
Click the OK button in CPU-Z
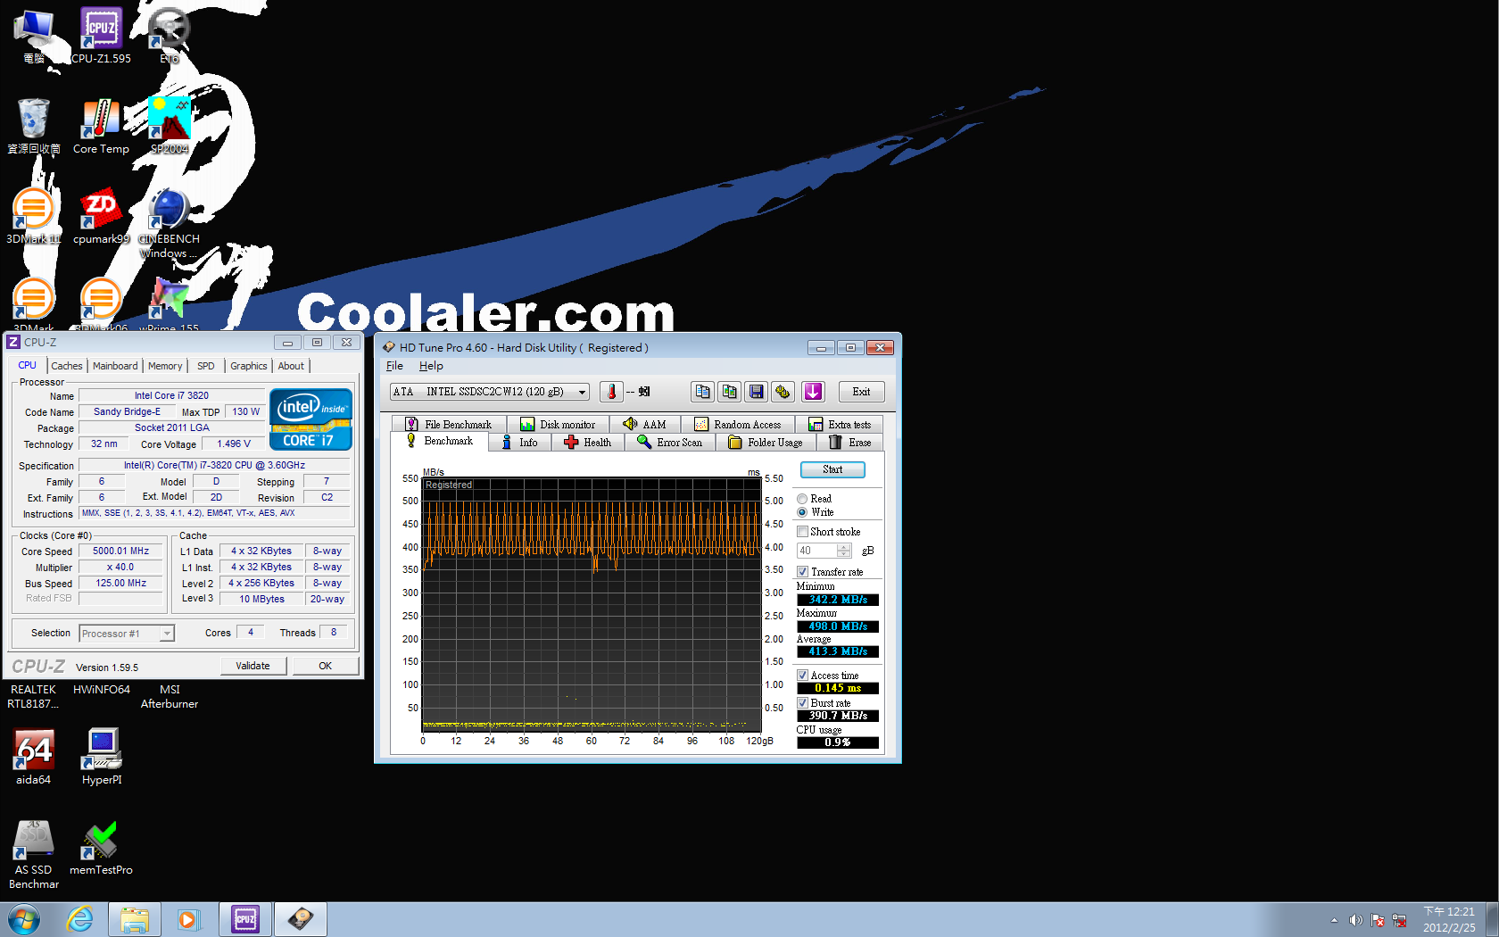pyautogui.click(x=325, y=666)
